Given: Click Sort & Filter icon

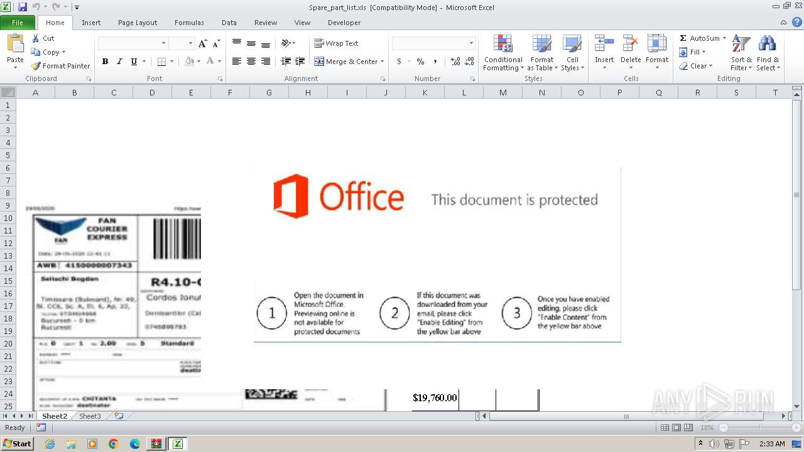Looking at the screenshot, I should click(x=741, y=44).
